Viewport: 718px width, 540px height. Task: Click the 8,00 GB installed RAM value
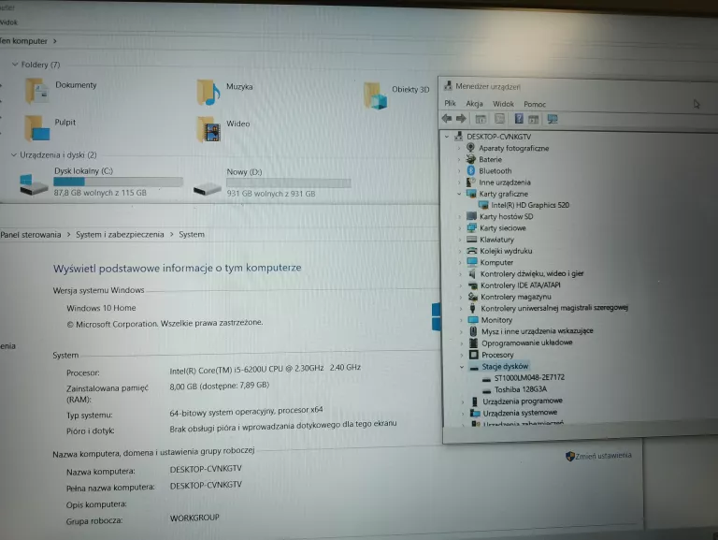(x=220, y=386)
